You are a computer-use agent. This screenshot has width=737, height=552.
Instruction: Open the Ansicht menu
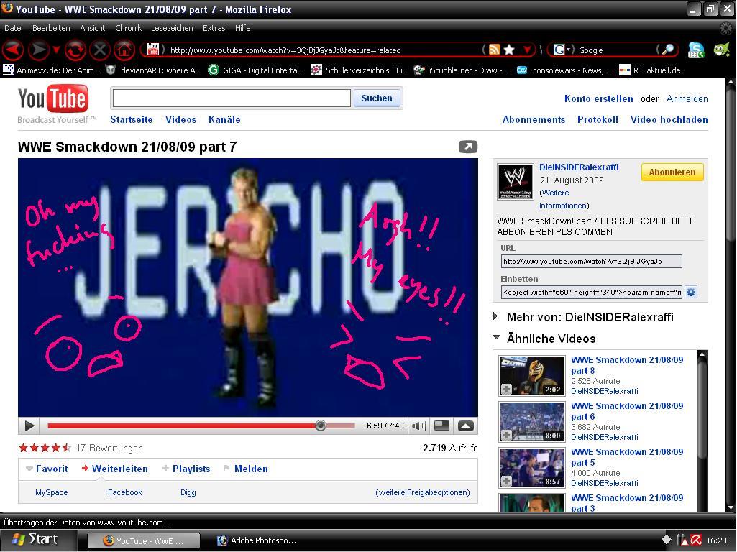(92, 28)
